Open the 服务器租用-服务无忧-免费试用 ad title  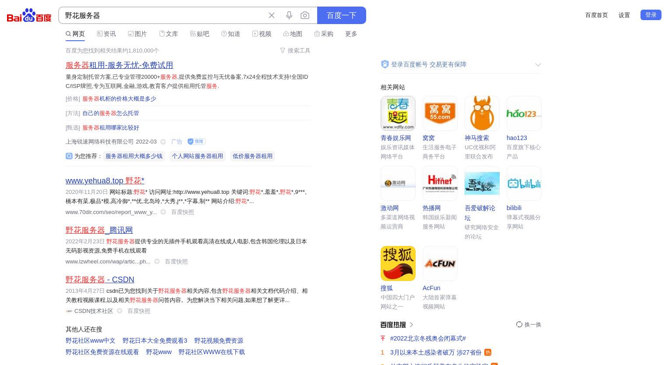pyautogui.click(x=119, y=65)
